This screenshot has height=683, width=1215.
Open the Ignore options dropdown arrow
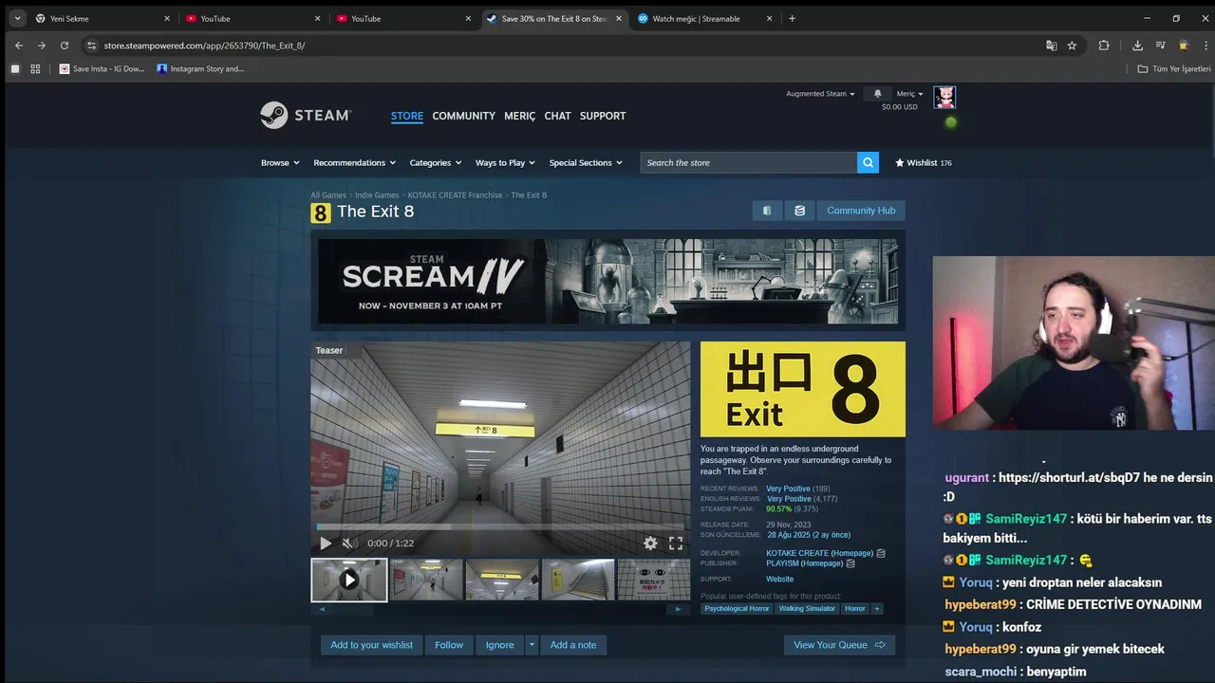pyautogui.click(x=532, y=645)
